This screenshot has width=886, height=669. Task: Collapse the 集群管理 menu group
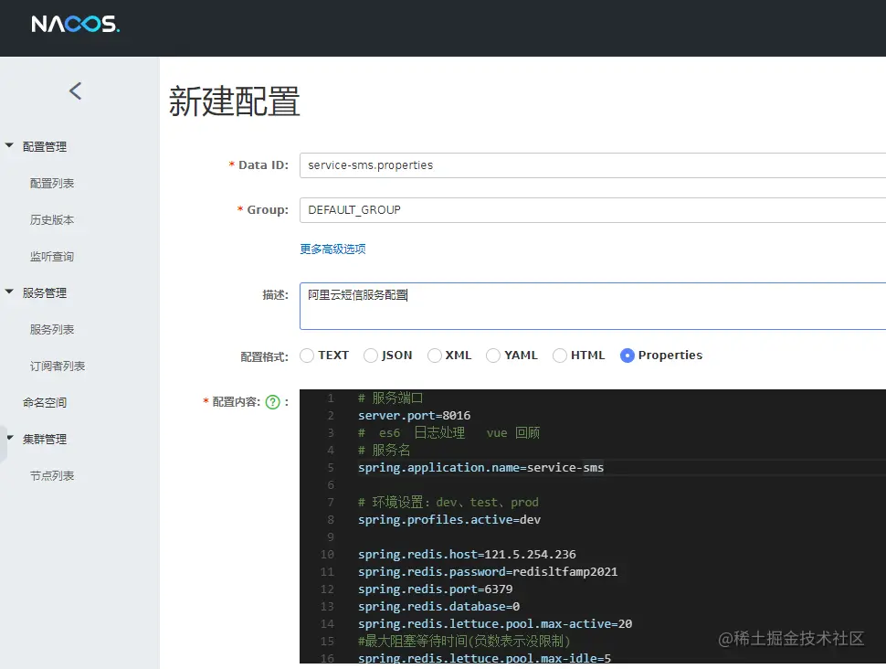point(10,438)
